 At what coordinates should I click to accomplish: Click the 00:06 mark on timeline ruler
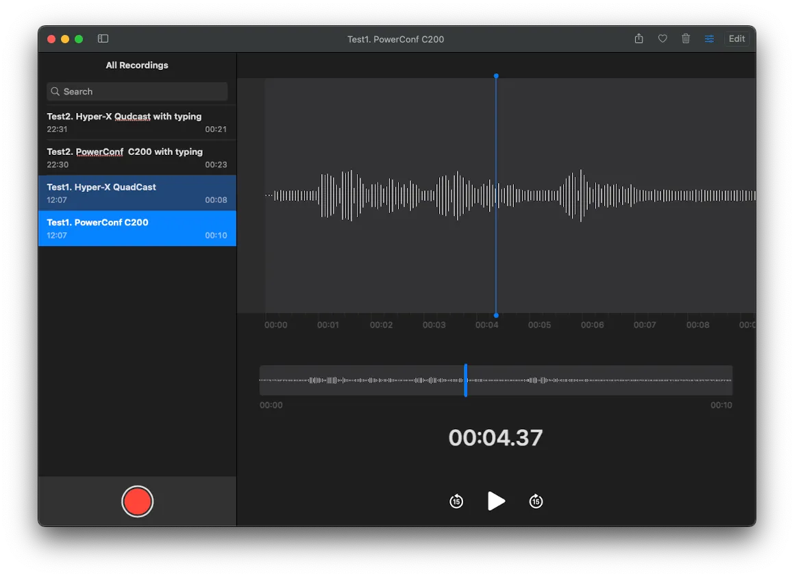point(592,325)
